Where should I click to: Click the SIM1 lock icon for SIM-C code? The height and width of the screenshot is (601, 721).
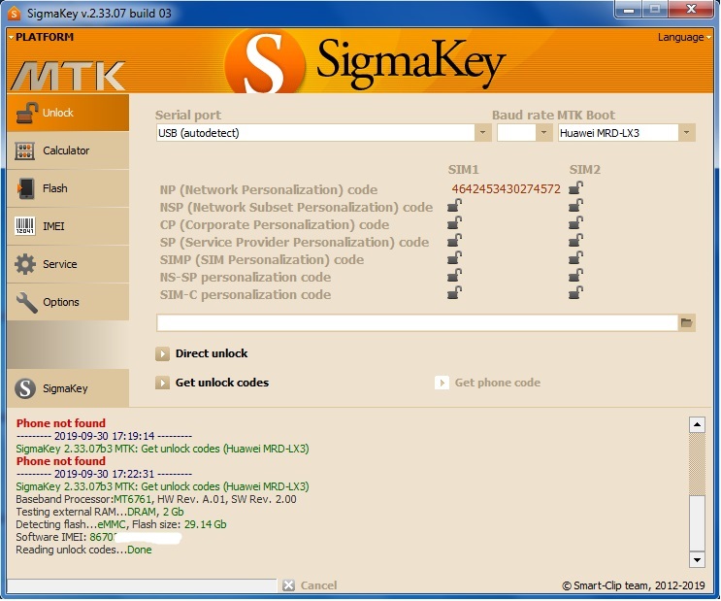(454, 292)
